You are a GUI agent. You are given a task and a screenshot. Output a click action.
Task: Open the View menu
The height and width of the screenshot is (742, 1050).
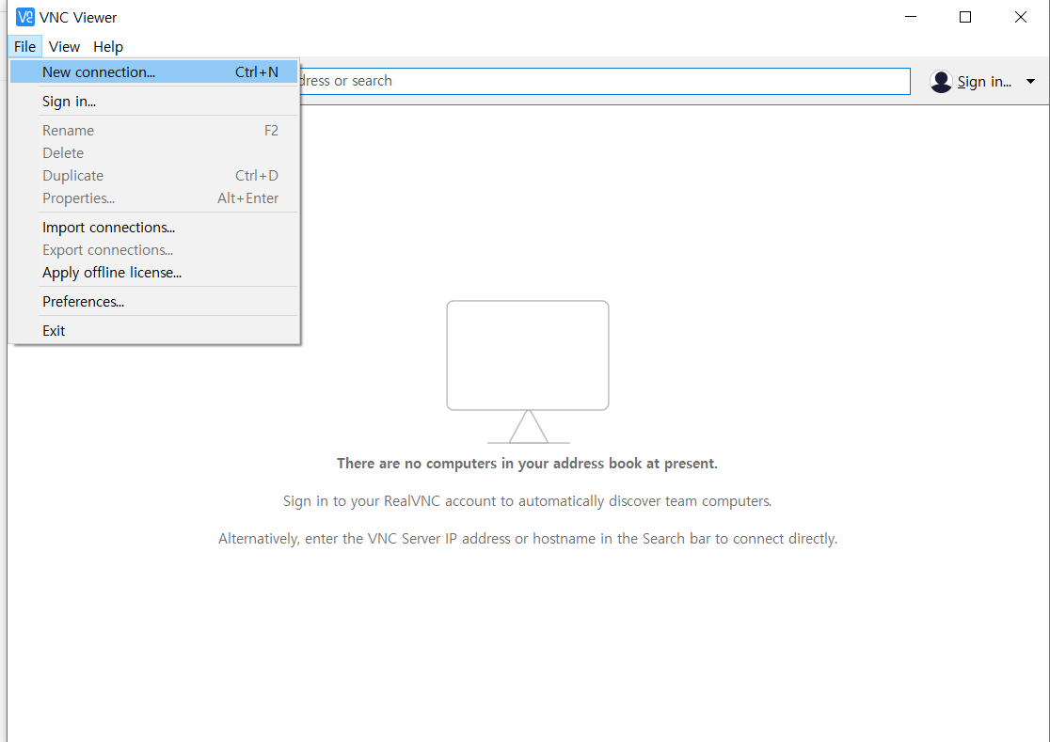64,47
